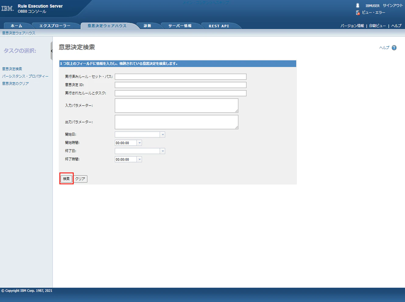Click the IBMUSER user icon
This screenshot has height=302, width=405.
coord(358,5)
